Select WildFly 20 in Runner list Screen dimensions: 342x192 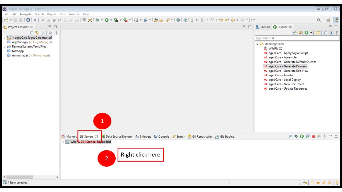273,49
